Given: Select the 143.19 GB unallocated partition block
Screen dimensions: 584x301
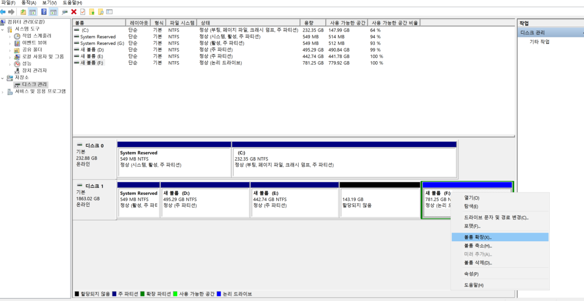Looking at the screenshot, I should point(379,203).
